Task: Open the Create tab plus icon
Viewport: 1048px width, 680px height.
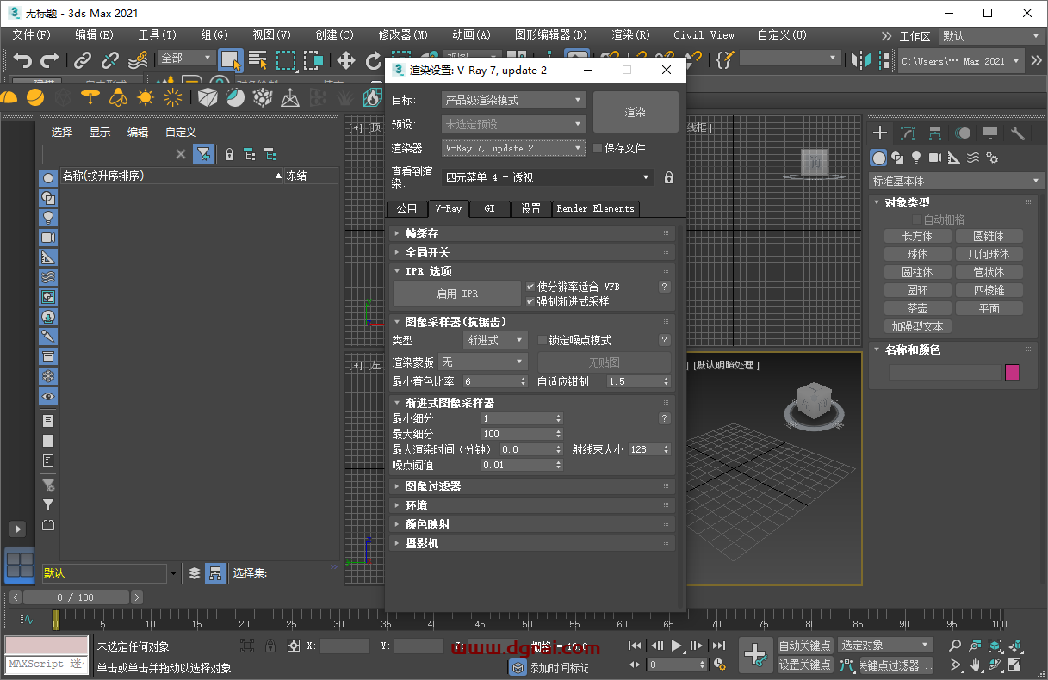Action: pos(880,133)
